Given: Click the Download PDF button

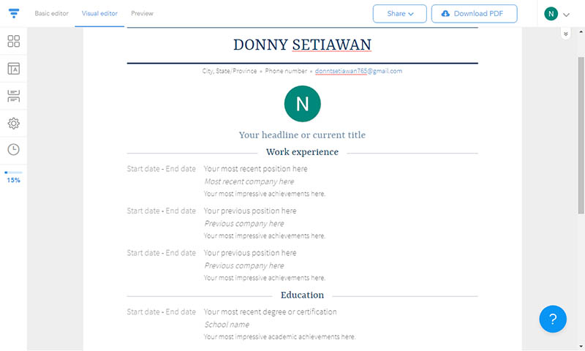Looking at the screenshot, I should click(474, 14).
